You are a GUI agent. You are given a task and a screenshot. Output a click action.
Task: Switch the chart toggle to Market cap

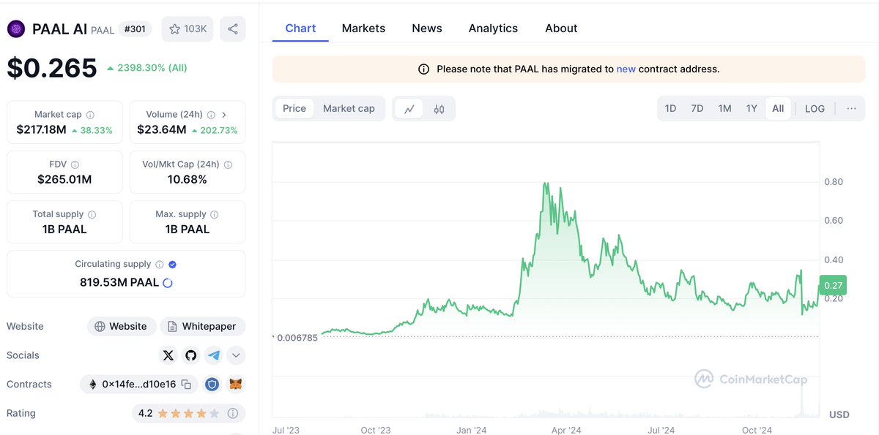coord(349,107)
